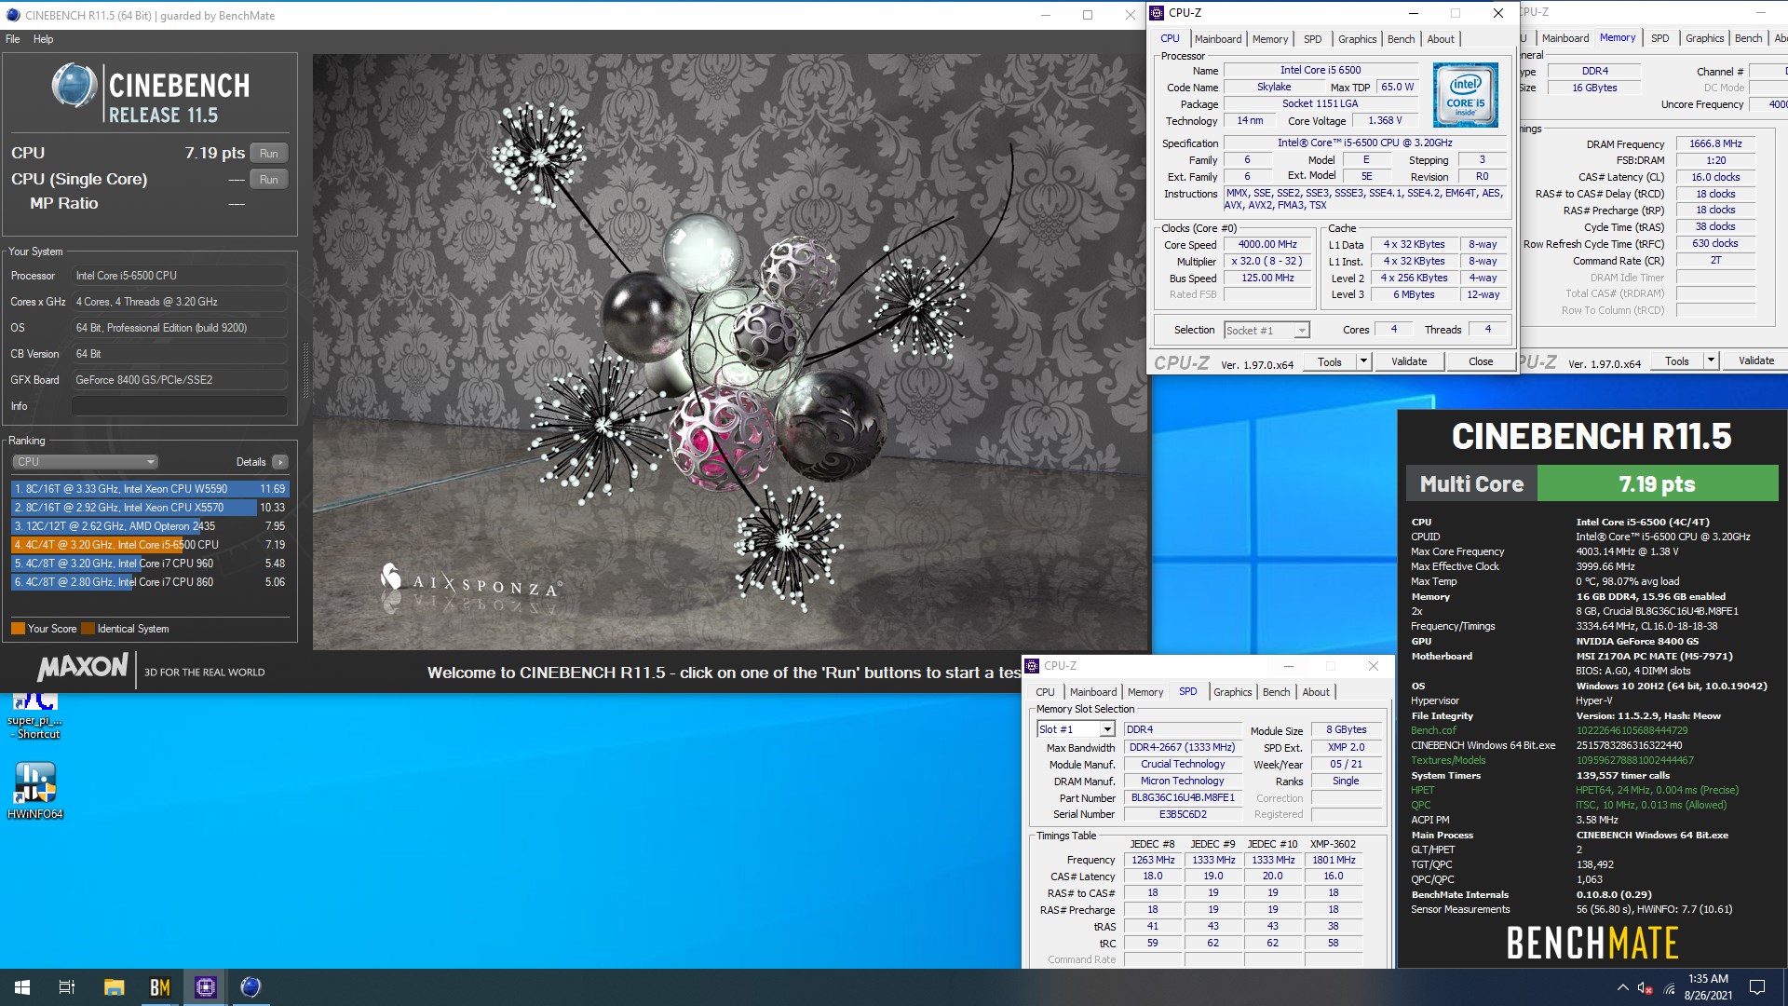
Task: Click CPU-Z title icon of SPD window
Action: click(1032, 666)
